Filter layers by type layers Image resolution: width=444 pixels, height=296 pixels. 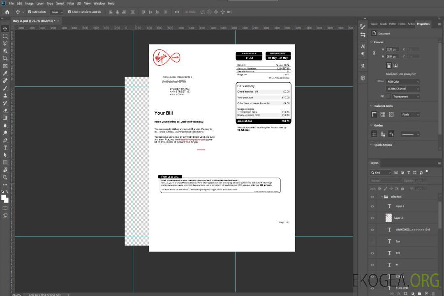[409, 173]
